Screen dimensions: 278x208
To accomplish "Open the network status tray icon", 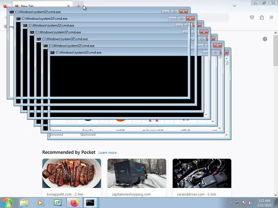I will pos(237,203).
